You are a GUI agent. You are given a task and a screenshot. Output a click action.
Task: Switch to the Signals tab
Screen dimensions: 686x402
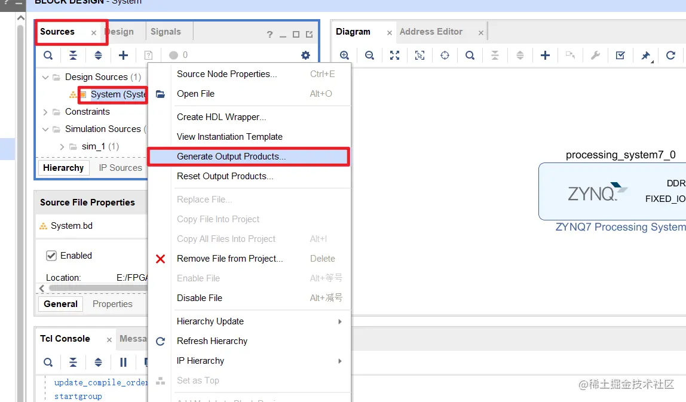point(166,32)
